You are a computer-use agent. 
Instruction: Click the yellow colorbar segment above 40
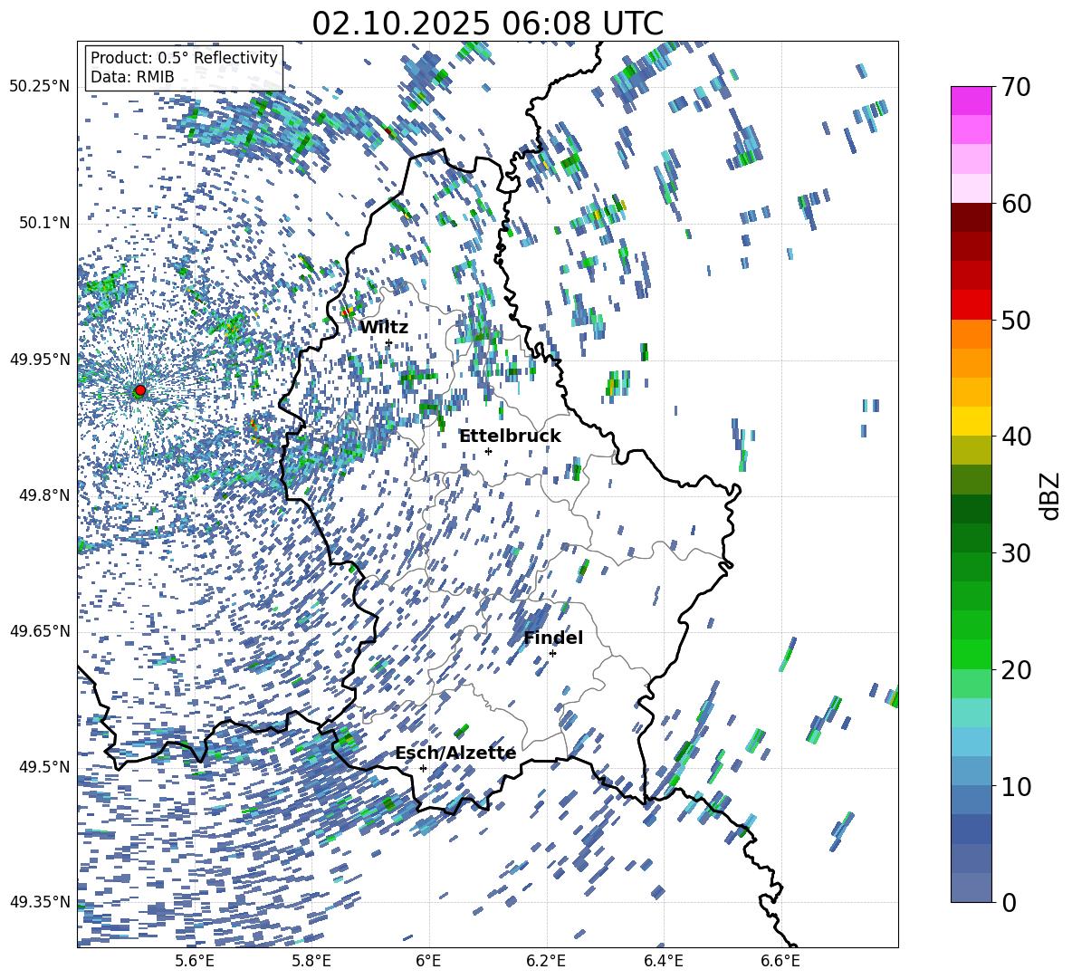coord(971,421)
